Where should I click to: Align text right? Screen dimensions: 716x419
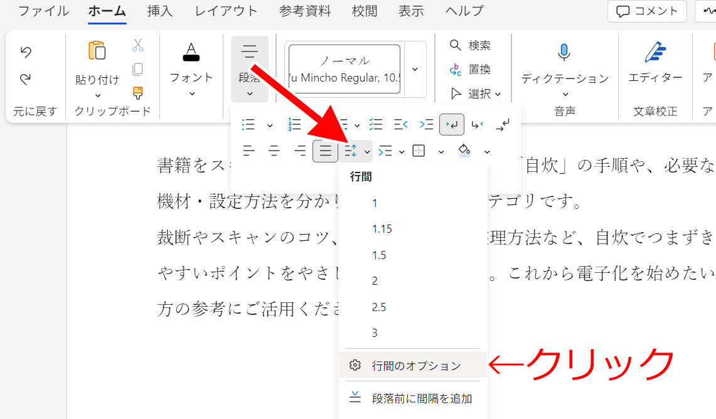pos(299,151)
